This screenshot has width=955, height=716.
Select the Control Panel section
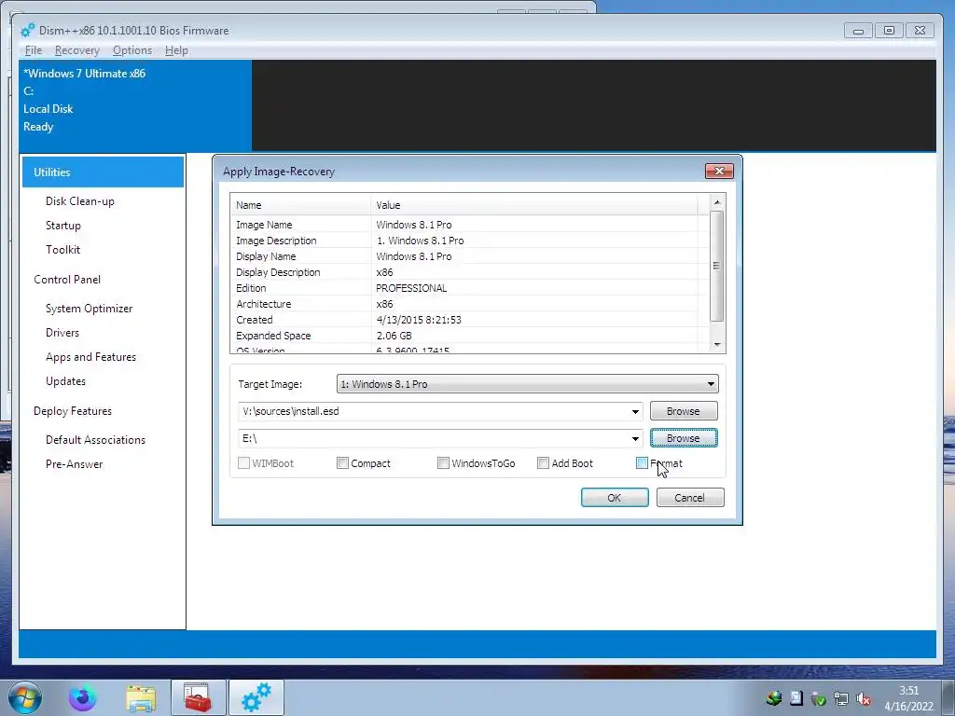coord(67,280)
